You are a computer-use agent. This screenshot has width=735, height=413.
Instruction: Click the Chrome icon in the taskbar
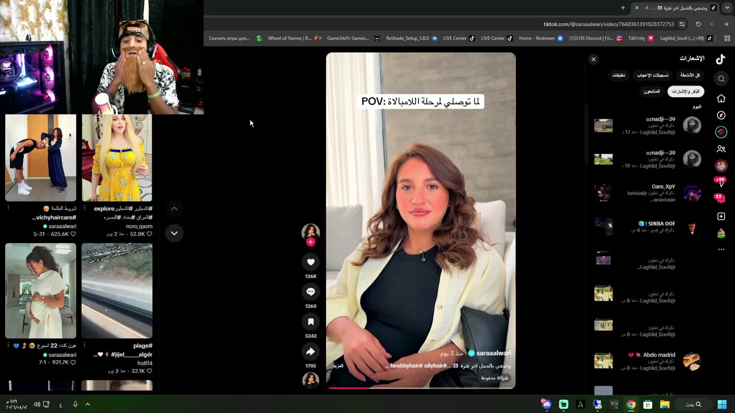[x=631, y=404]
